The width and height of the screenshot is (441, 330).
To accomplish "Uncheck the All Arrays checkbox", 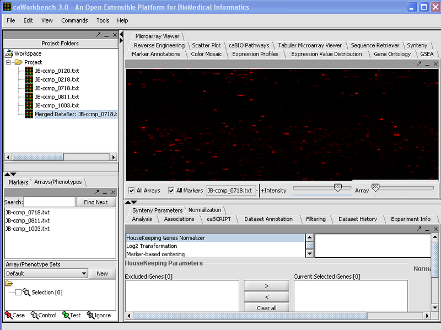I will (x=132, y=191).
